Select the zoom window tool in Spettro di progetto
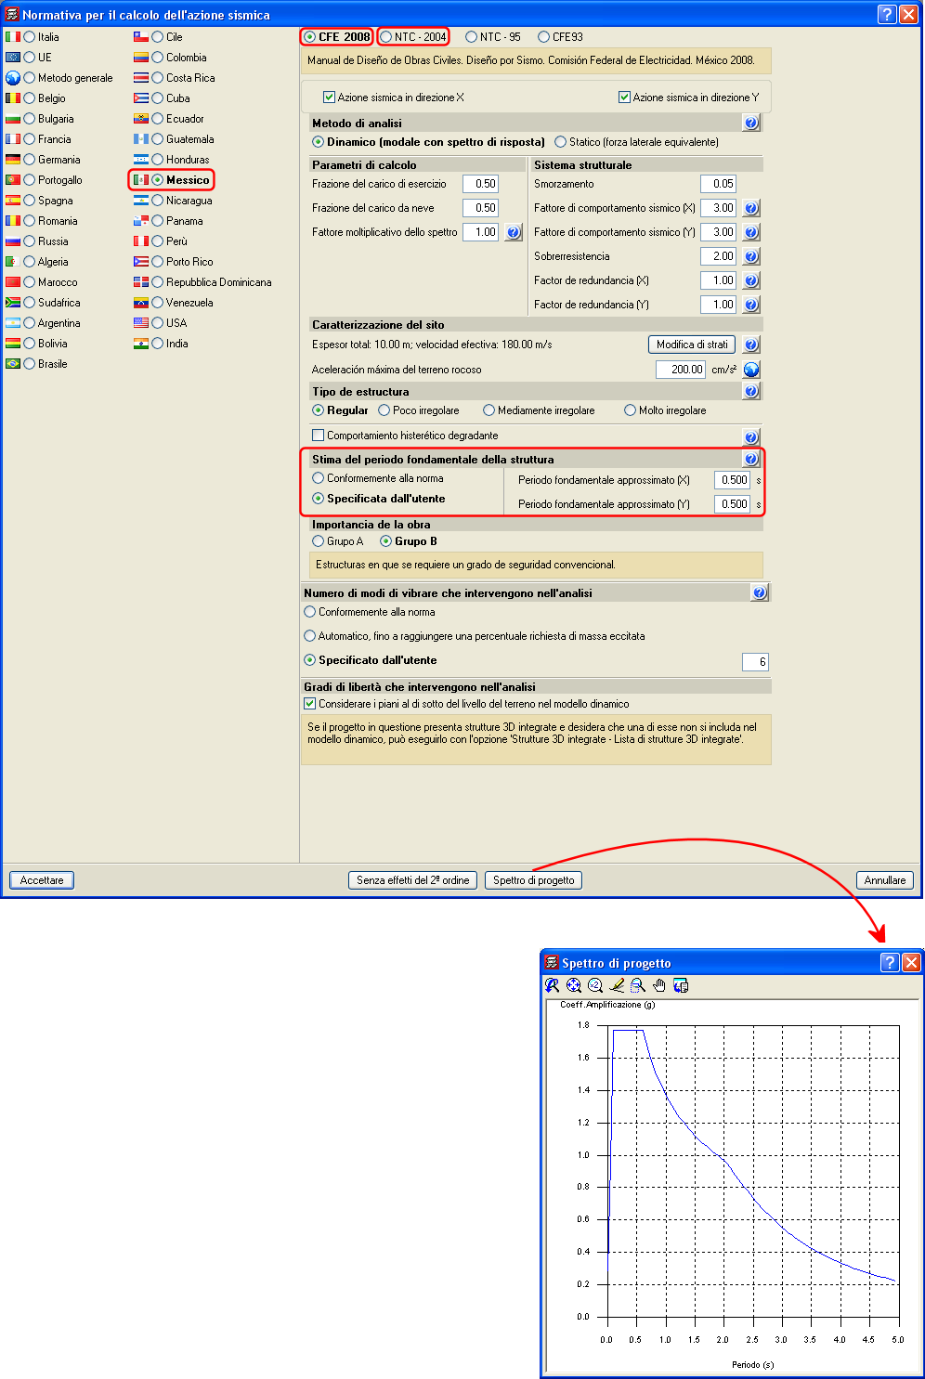The height and width of the screenshot is (1379, 925). click(638, 985)
